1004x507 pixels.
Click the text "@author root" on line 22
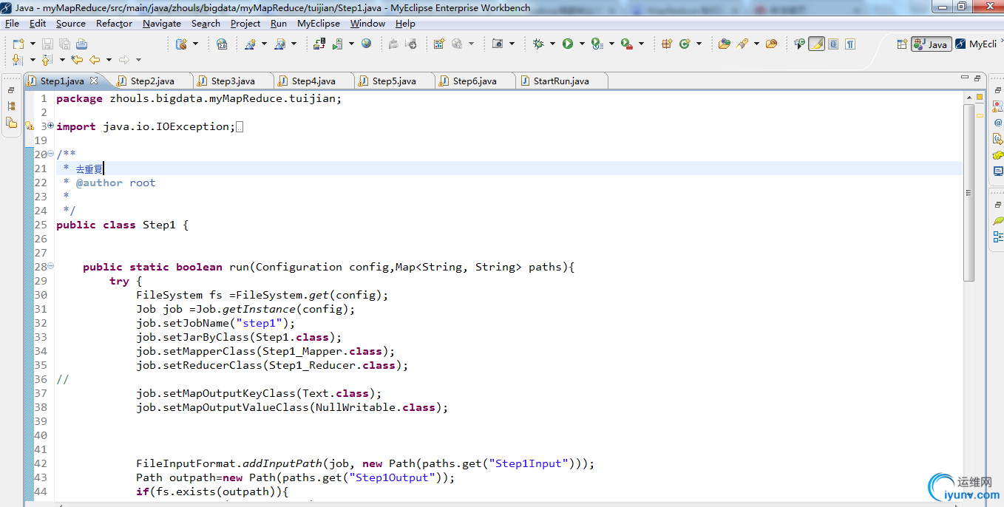tap(115, 183)
